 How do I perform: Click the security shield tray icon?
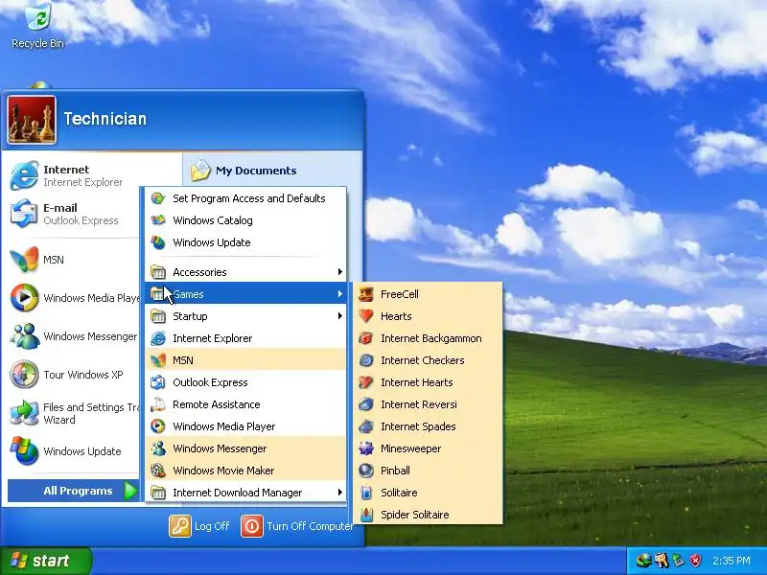point(696,561)
